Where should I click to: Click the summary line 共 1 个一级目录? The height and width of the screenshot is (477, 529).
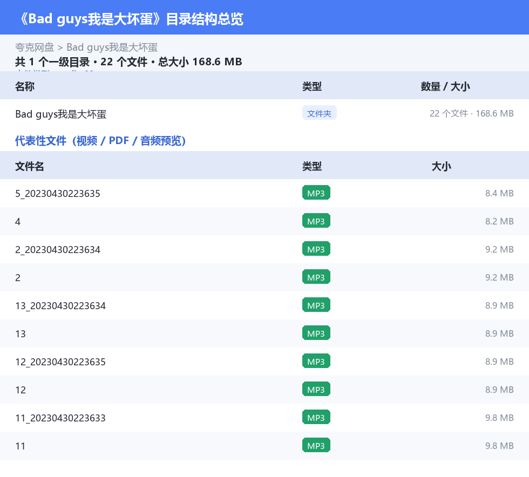click(52, 62)
